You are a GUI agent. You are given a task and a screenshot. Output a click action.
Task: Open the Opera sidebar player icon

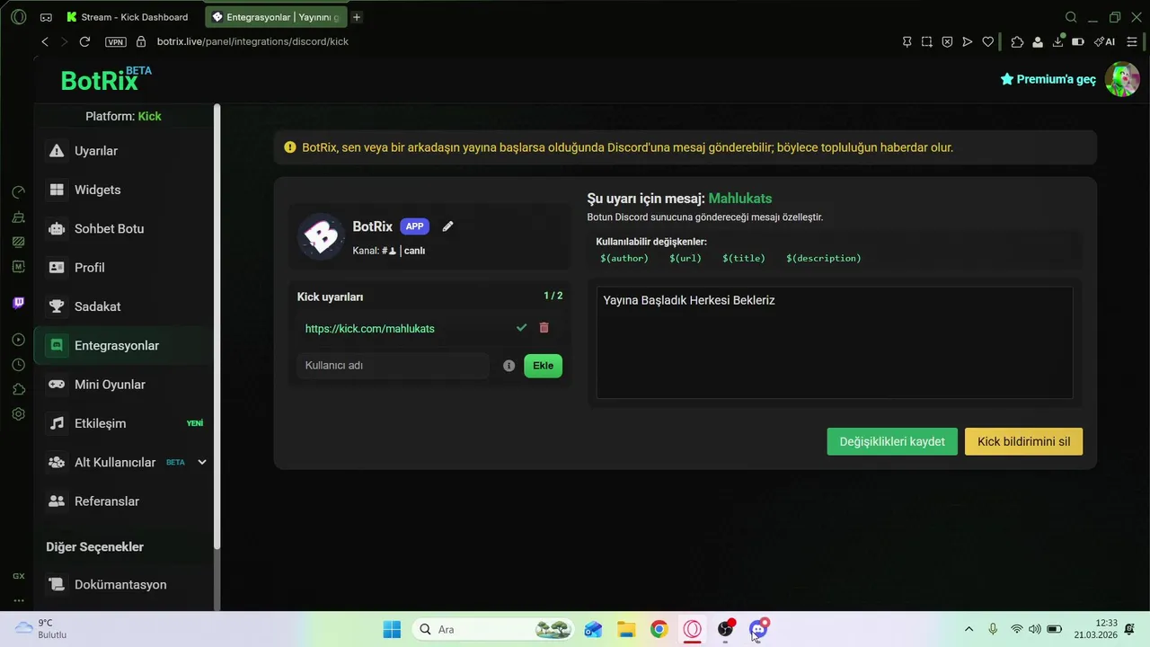coord(18,340)
